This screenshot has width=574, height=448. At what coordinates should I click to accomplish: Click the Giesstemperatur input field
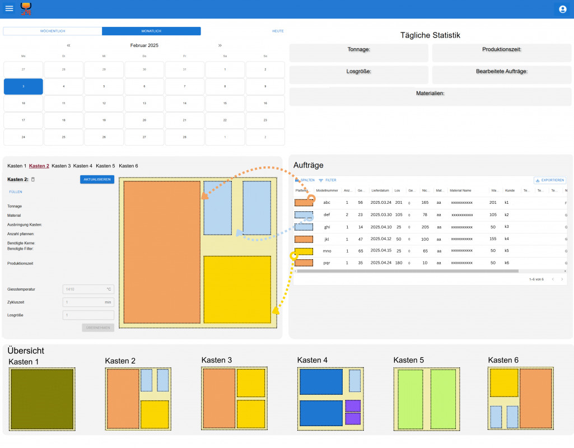click(x=88, y=289)
